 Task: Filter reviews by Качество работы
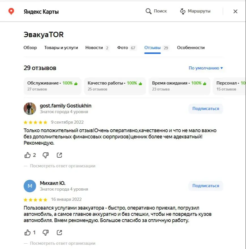(x=115, y=86)
